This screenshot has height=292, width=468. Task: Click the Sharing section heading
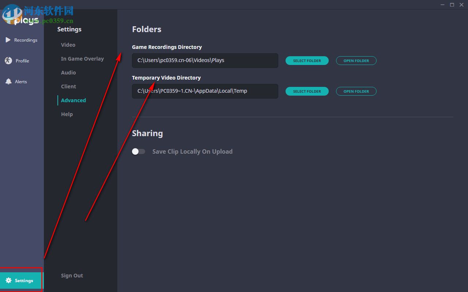pos(147,133)
